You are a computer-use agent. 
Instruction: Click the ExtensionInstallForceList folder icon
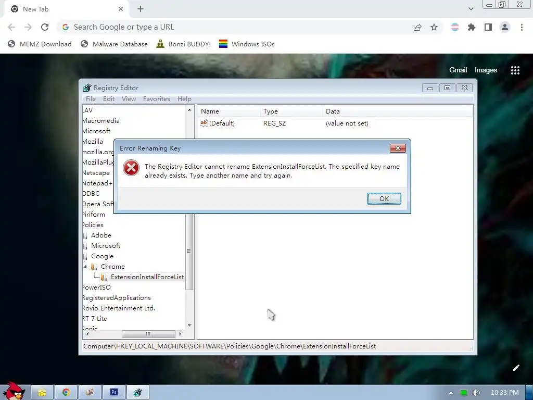pos(104,277)
